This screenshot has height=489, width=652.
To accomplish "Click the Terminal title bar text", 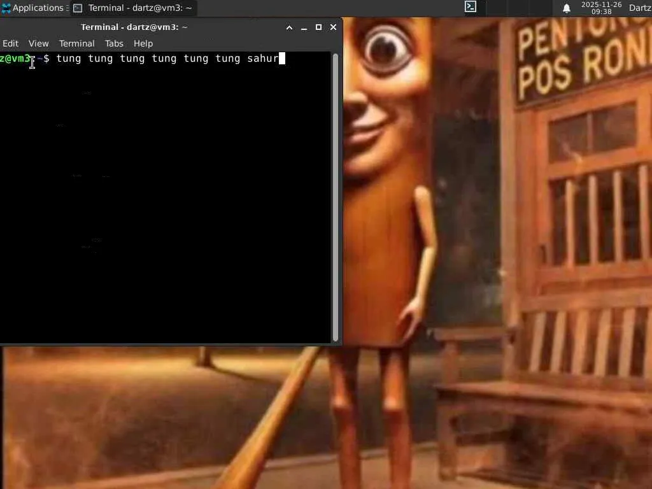I will (x=134, y=27).
